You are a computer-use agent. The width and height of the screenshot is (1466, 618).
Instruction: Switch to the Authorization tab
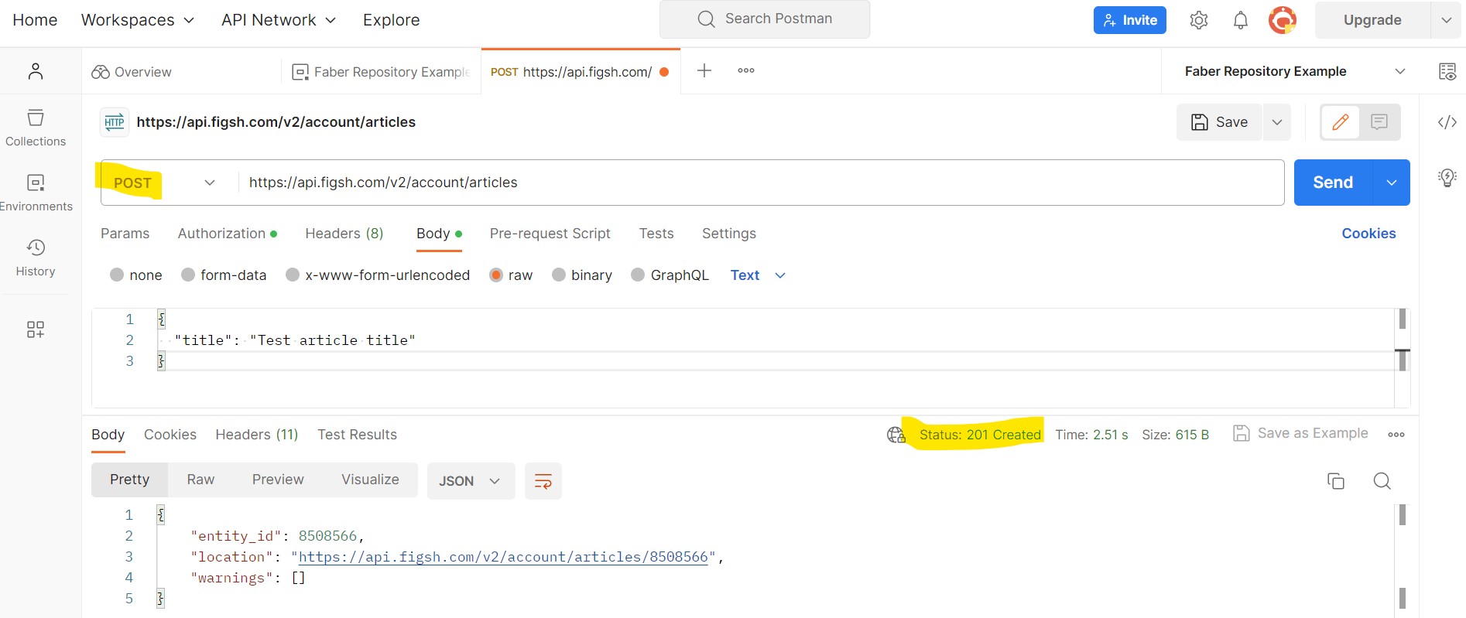click(x=227, y=234)
